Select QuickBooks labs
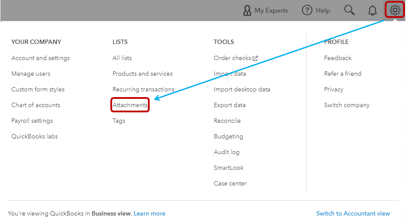407x219 pixels. coord(34,136)
